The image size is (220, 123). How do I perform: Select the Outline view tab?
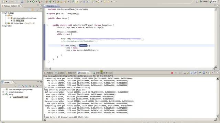pyautogui.click(x=7, y=82)
